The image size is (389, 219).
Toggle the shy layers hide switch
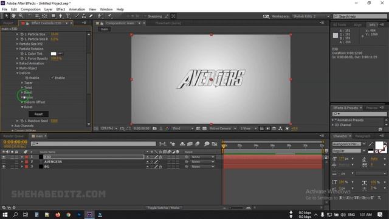(182, 144)
